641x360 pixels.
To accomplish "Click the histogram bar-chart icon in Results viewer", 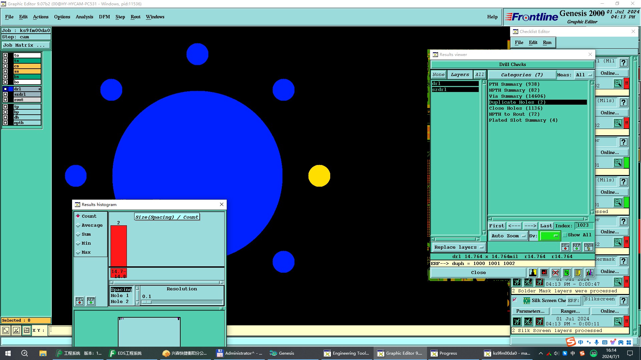I will [589, 273].
